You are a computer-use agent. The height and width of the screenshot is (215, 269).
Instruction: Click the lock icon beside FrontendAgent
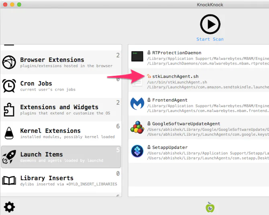149,100
